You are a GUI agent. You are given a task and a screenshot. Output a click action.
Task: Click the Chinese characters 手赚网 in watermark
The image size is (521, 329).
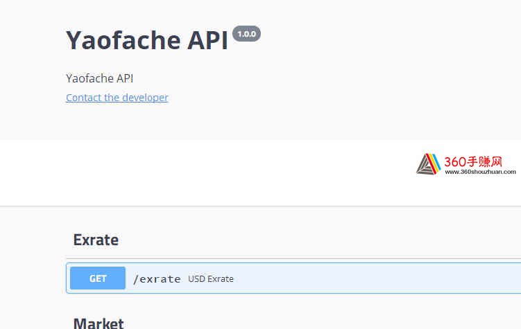[484, 162]
